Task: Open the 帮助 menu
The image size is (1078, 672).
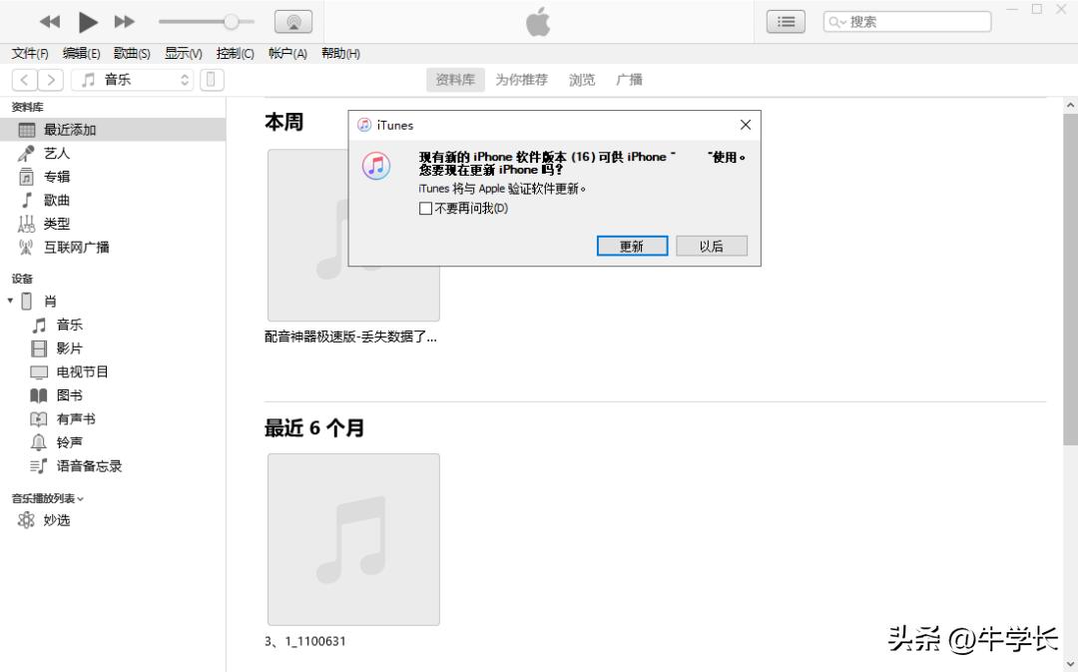Action: coord(339,53)
